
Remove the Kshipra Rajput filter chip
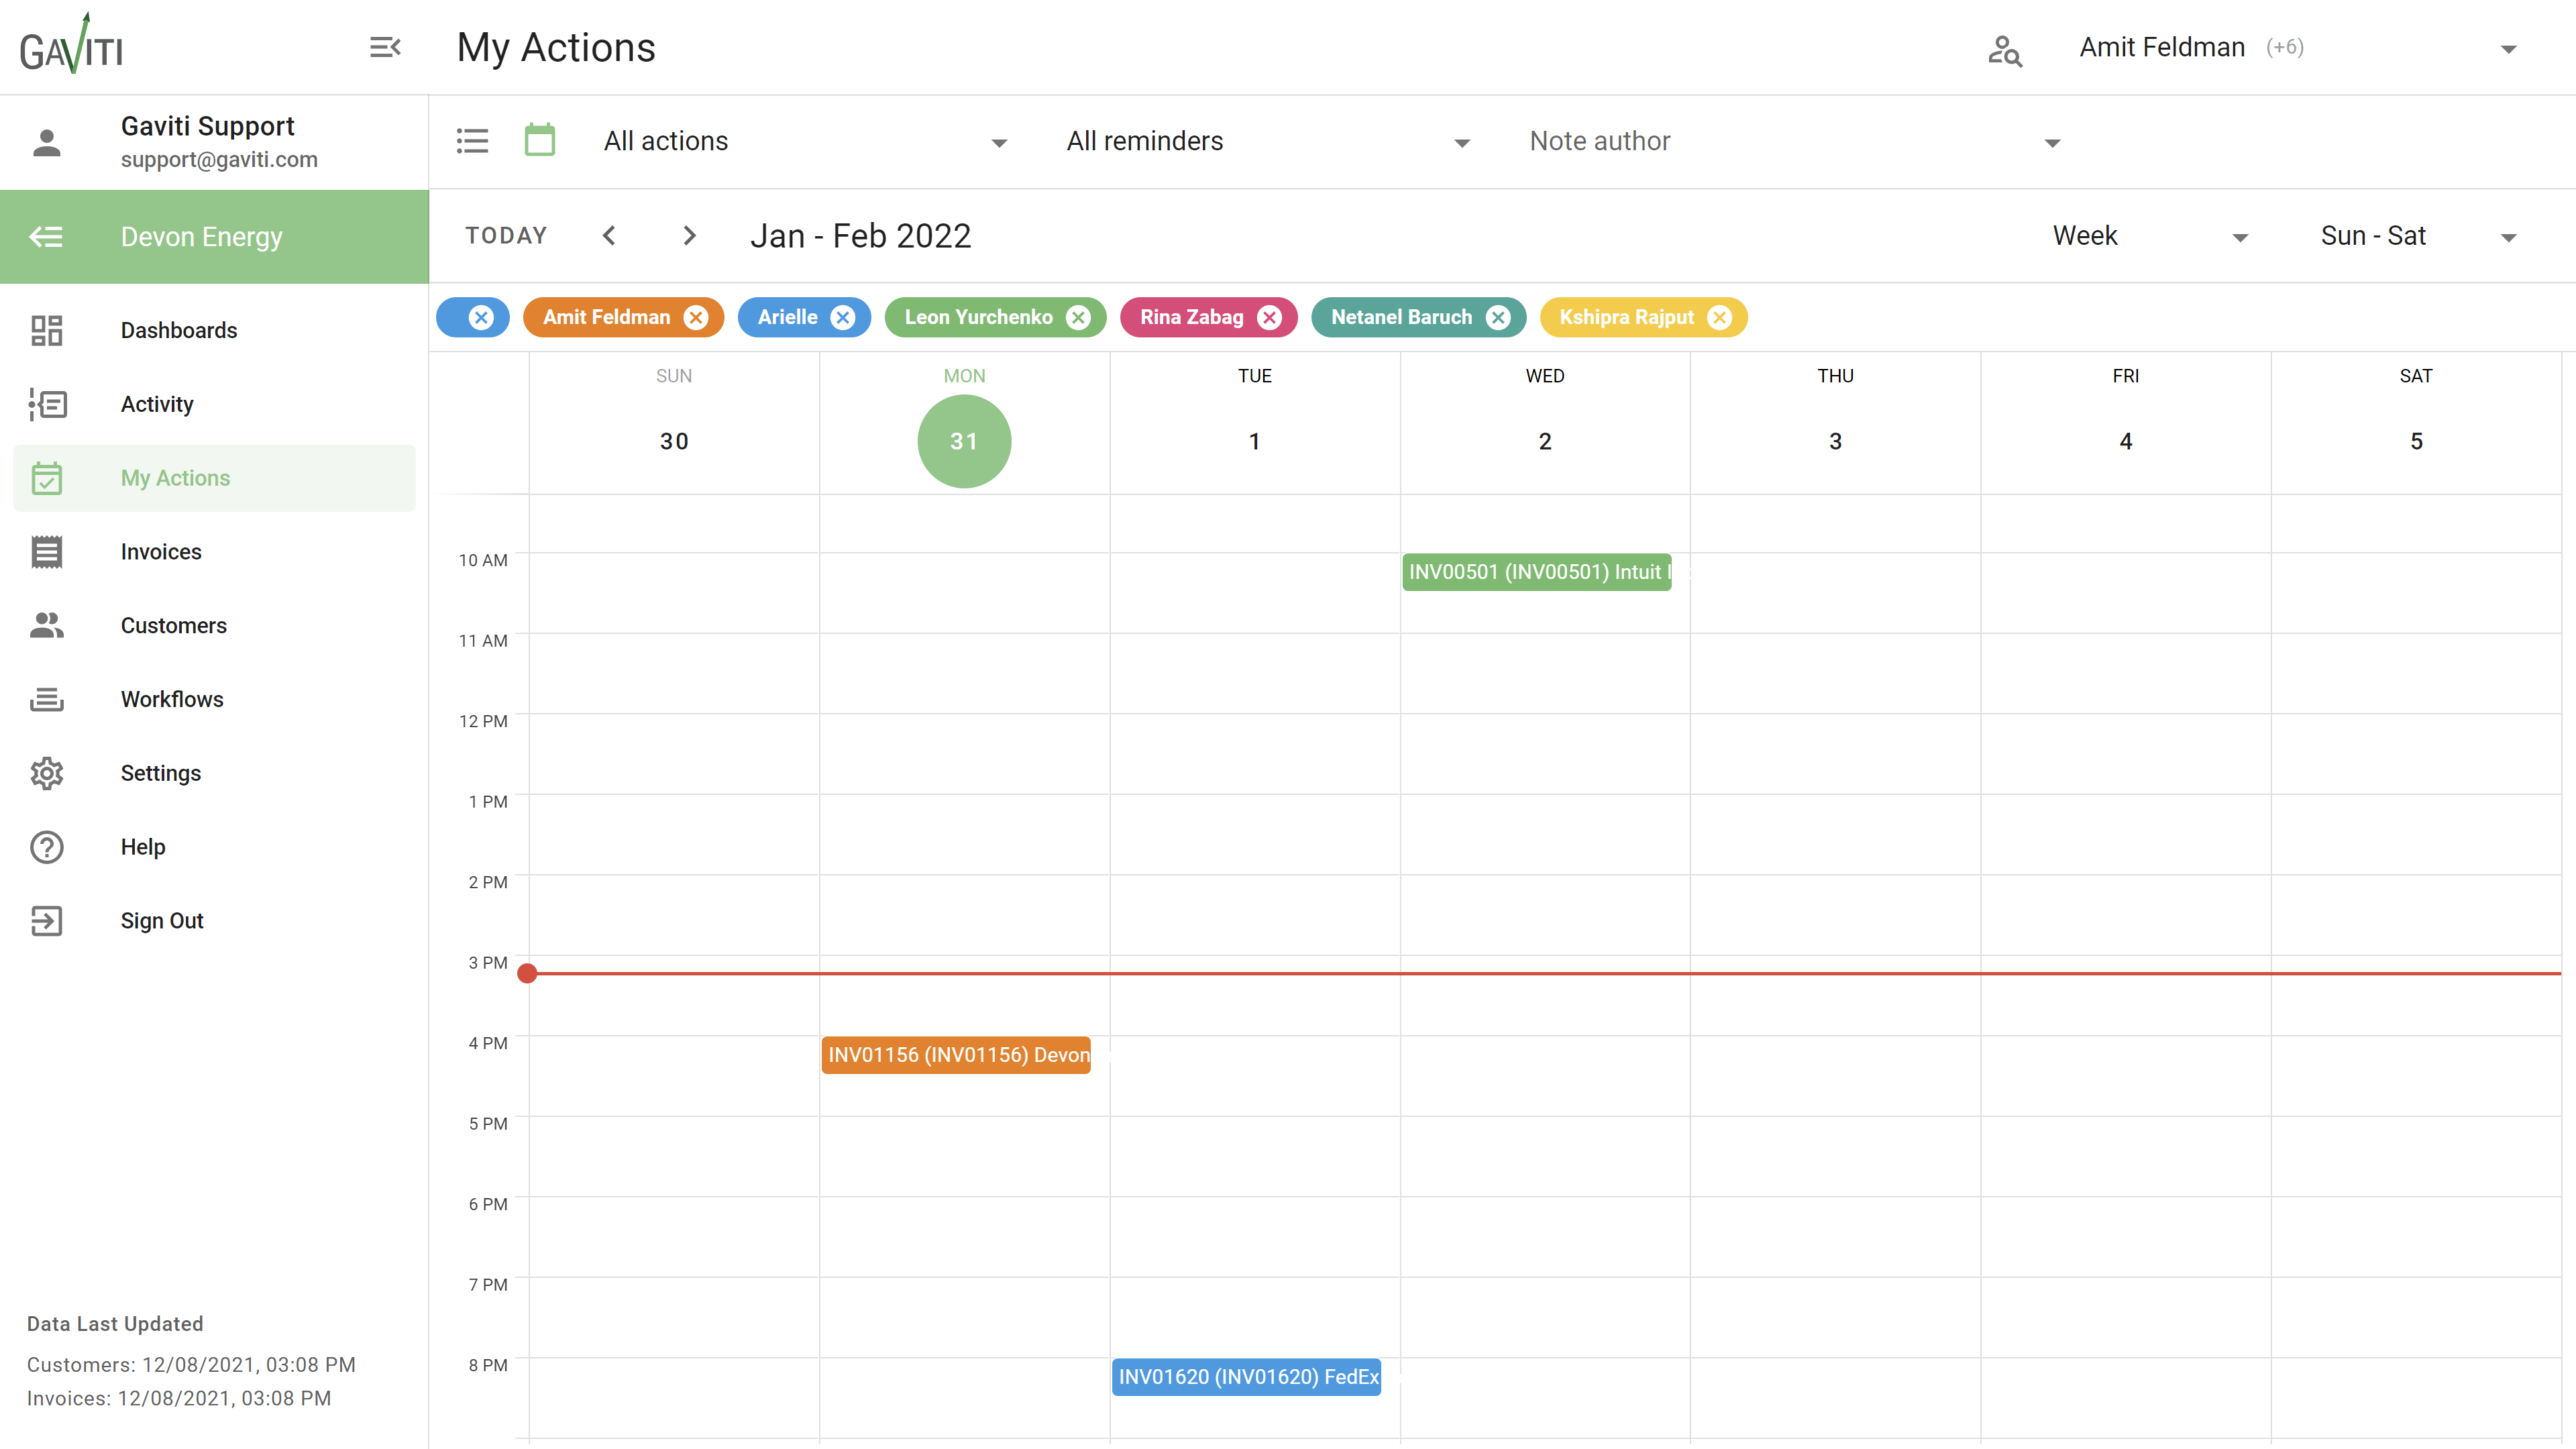coord(1719,318)
